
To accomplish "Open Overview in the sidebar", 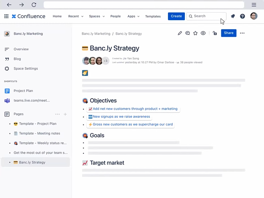I will (21, 49).
